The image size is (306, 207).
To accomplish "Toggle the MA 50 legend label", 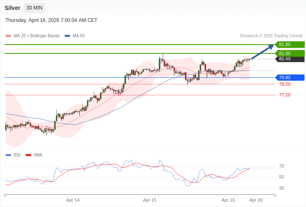I will tap(78, 36).
